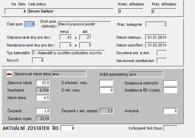
Task: Click the Čerpáno hodin field 33,50
Action: pos(43,119)
